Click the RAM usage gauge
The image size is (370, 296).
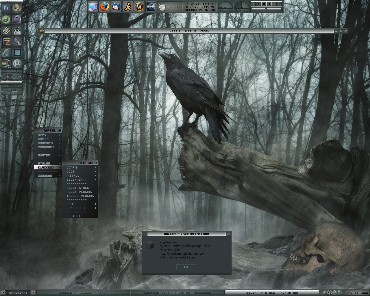pyautogui.click(x=242, y=7)
